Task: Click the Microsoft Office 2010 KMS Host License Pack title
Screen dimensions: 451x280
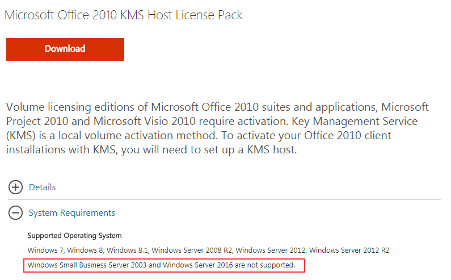Action: pyautogui.click(x=124, y=15)
